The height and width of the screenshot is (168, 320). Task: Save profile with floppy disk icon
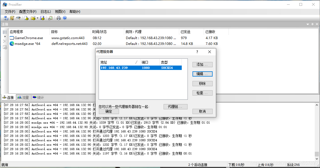coord(42,18)
